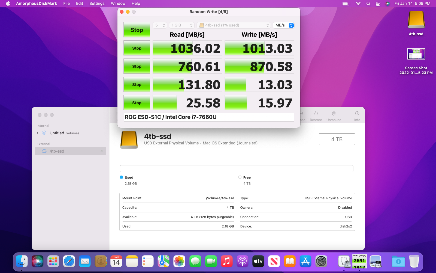Click the large 4tb-ssd drive icon in Disk Utility

click(x=129, y=140)
